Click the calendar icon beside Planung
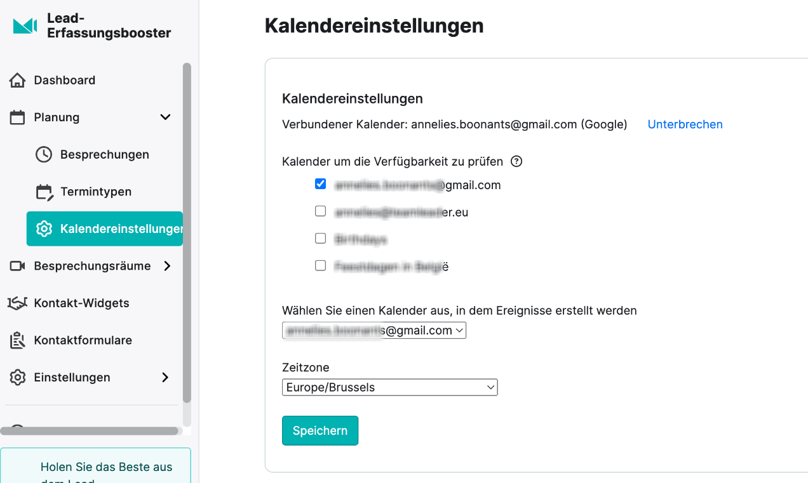This screenshot has width=808, height=483. (x=18, y=117)
